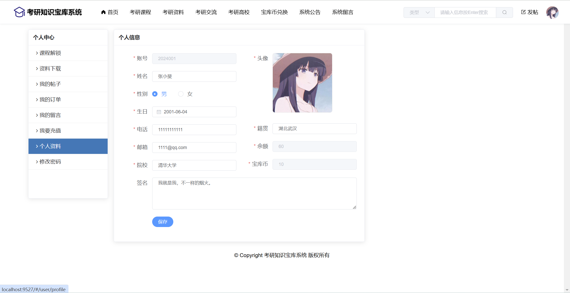This screenshot has width=570, height=293.
Task: Go to 考研课程 in navigation
Action: pyautogui.click(x=140, y=12)
